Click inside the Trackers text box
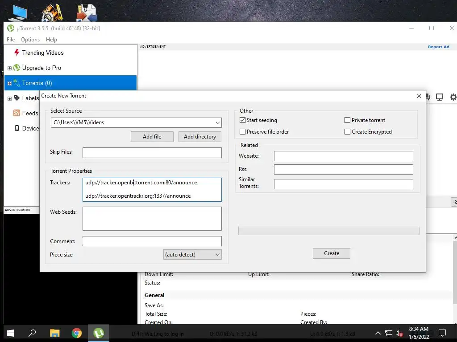Image resolution: width=457 pixels, height=342 pixels. tap(152, 190)
